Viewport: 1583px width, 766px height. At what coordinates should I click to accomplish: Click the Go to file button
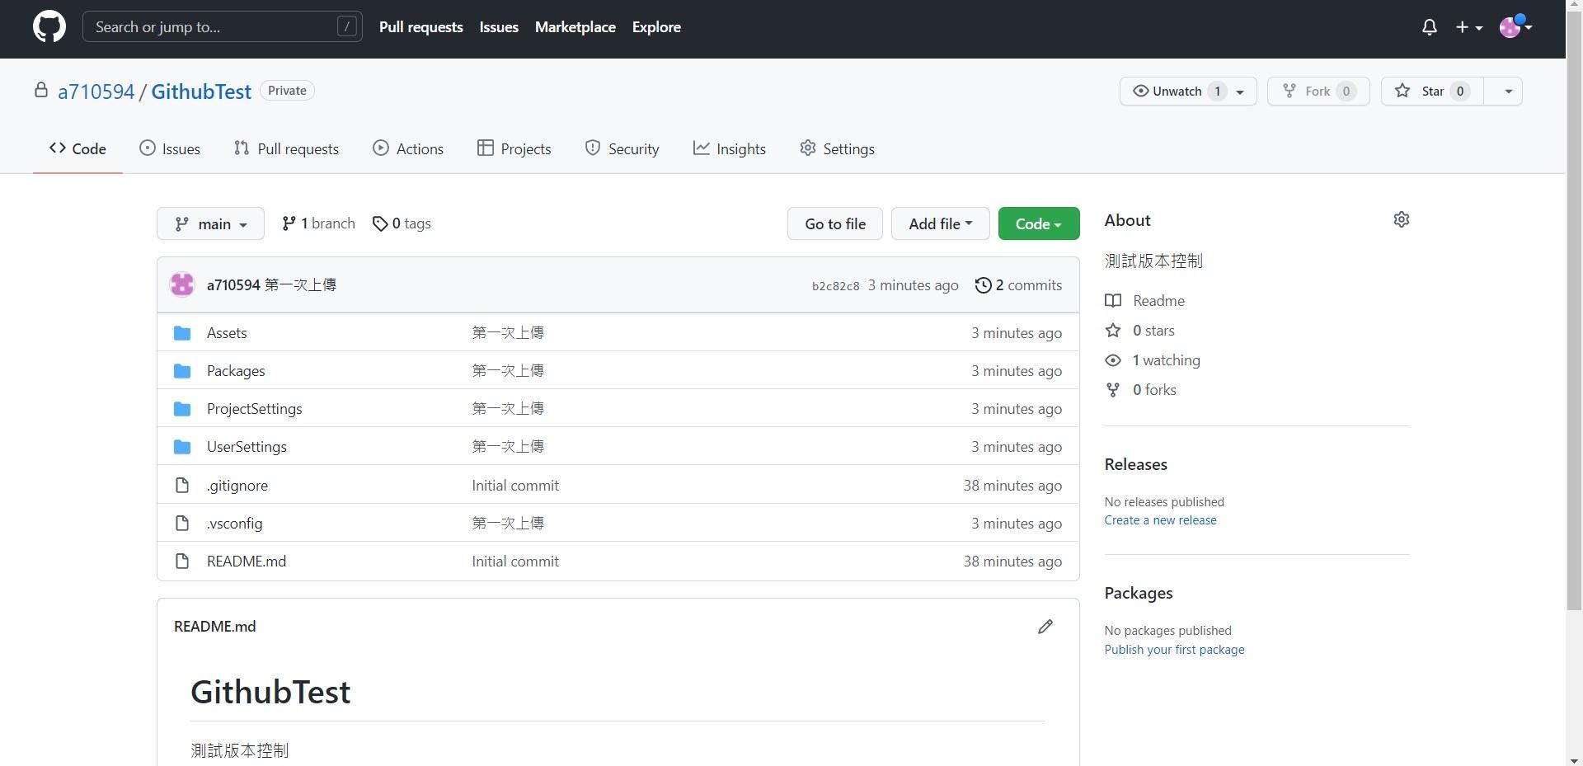pos(835,223)
